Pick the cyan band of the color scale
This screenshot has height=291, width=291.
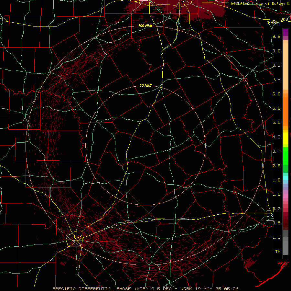[x=286, y=178]
